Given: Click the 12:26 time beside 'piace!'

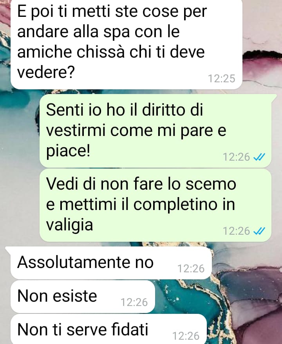Looking at the screenshot, I should click(x=237, y=157).
